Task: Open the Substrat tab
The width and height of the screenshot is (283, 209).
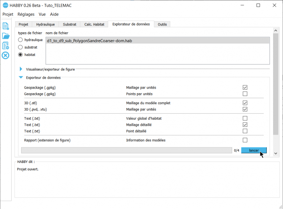Action: pyautogui.click(x=69, y=24)
